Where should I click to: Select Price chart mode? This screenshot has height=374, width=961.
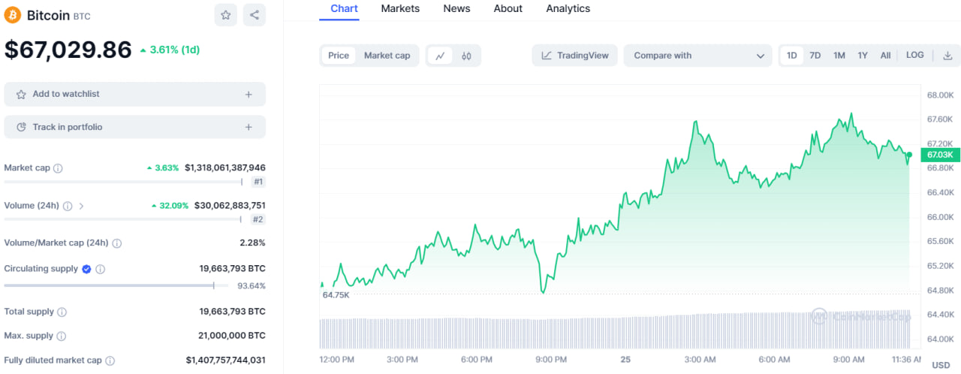339,56
